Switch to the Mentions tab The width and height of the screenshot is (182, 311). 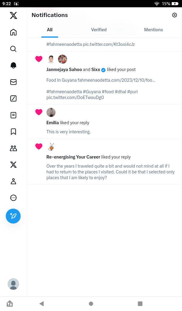[153, 30]
